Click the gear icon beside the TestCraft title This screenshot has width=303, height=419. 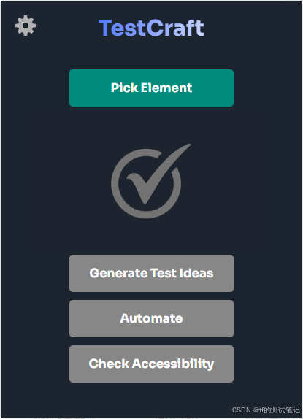point(26,26)
